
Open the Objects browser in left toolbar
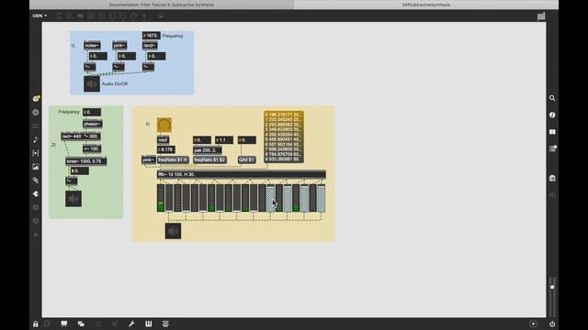click(x=36, y=98)
